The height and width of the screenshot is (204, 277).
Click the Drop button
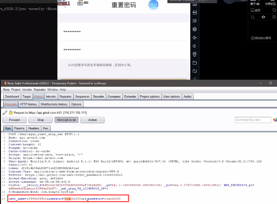point(40,120)
